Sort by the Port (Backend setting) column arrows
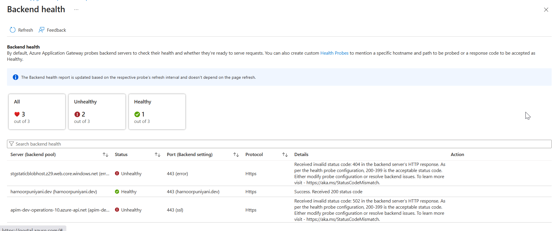556x231 pixels. coord(236,155)
